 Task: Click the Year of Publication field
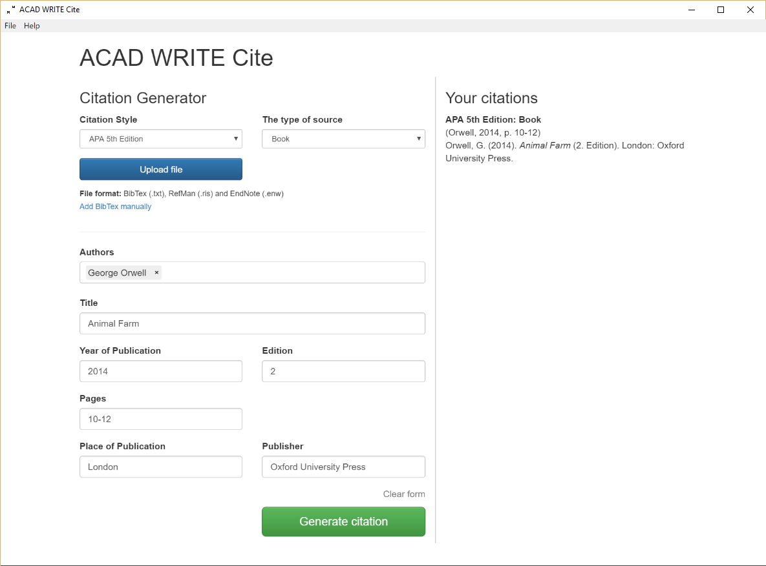161,371
